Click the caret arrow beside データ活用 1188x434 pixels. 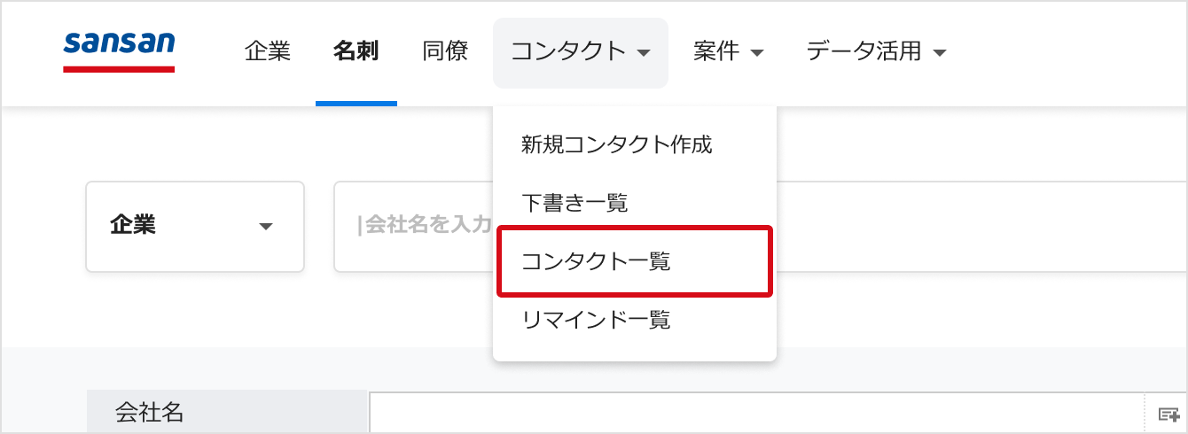pos(940,53)
